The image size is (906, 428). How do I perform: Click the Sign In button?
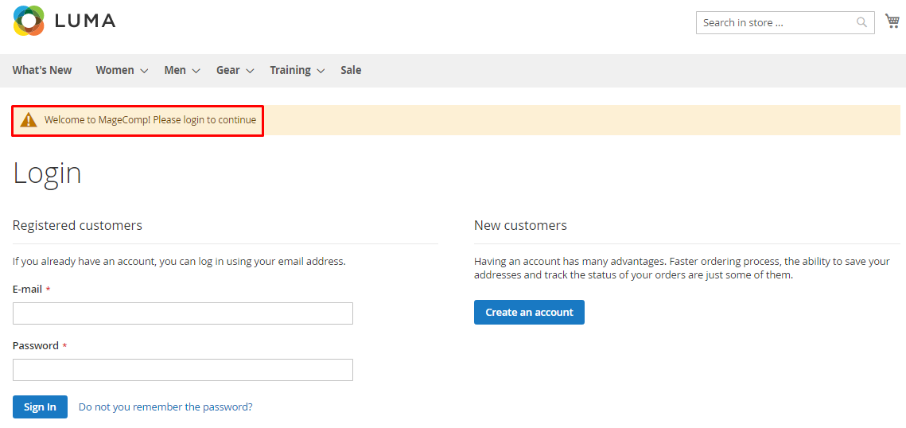click(40, 407)
